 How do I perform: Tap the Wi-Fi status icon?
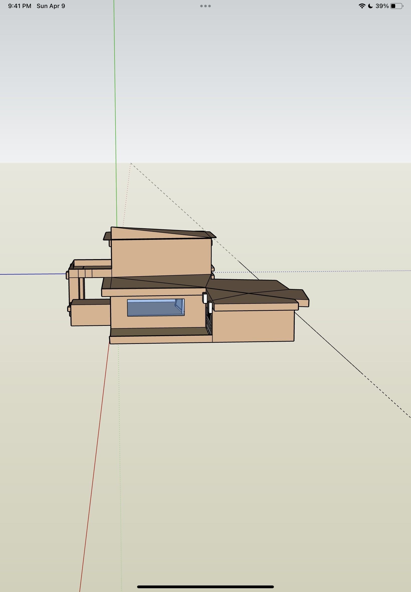coord(362,6)
